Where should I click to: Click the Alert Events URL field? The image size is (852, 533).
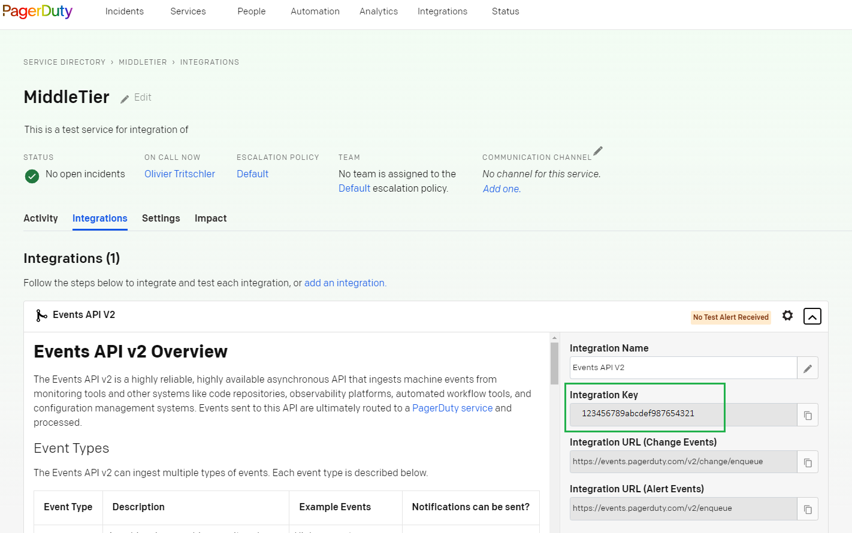click(x=683, y=508)
